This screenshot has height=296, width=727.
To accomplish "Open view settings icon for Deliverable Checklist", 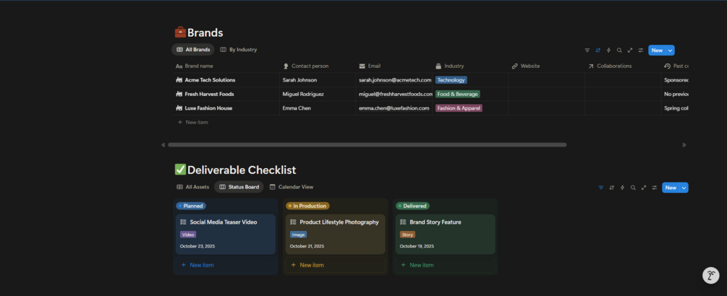I will [655, 188].
